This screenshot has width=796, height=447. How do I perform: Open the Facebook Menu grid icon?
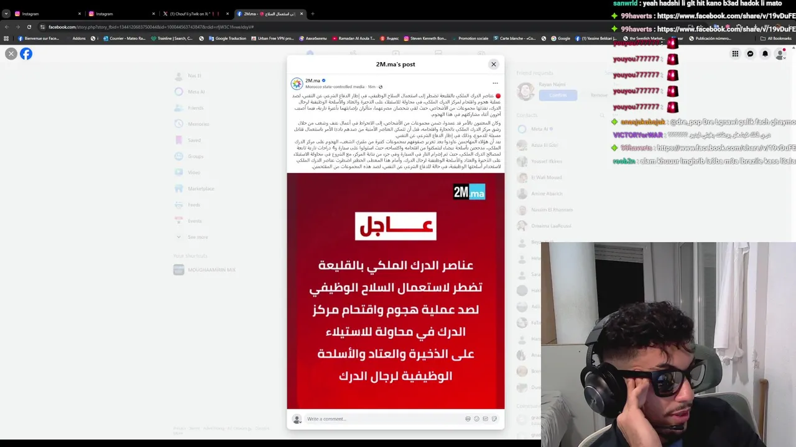pyautogui.click(x=735, y=54)
